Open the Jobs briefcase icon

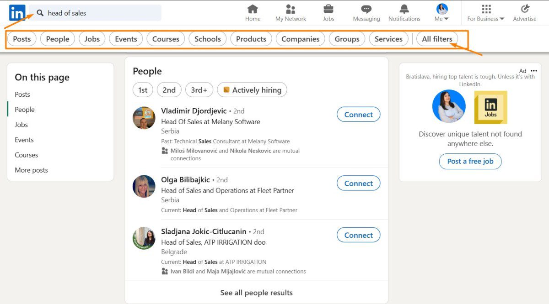328,9
